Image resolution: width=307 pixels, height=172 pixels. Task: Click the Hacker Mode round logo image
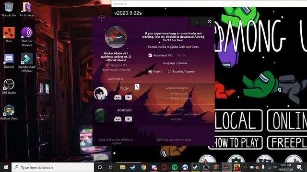click(x=116, y=37)
